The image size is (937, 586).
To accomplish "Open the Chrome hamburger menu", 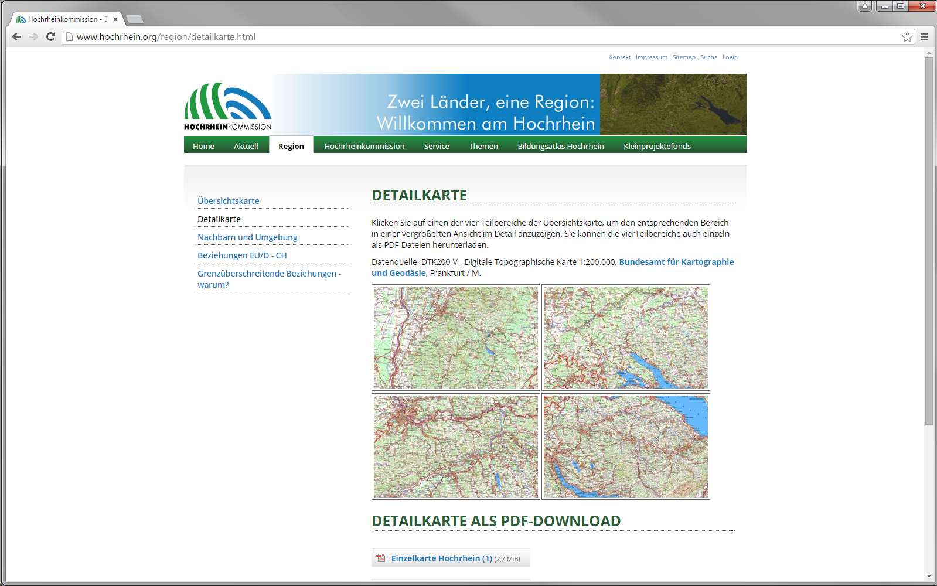I will click(x=924, y=36).
